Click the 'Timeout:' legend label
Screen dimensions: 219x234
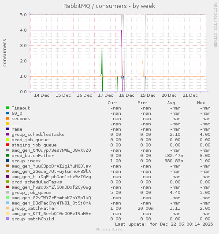(x=22, y=108)
